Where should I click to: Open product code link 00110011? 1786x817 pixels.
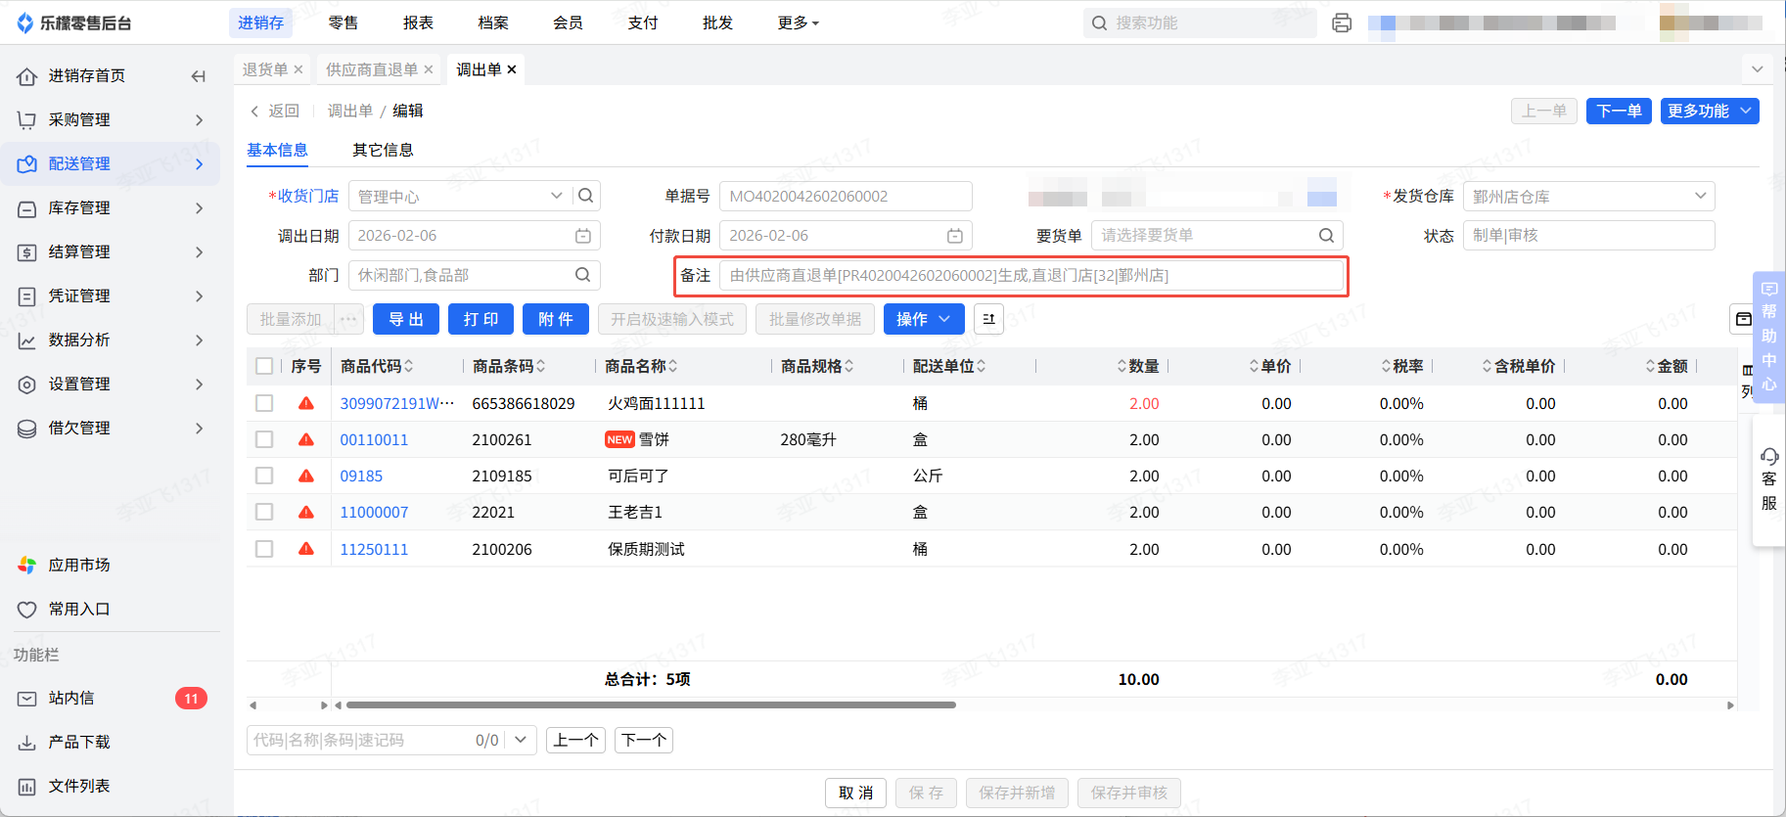(374, 439)
